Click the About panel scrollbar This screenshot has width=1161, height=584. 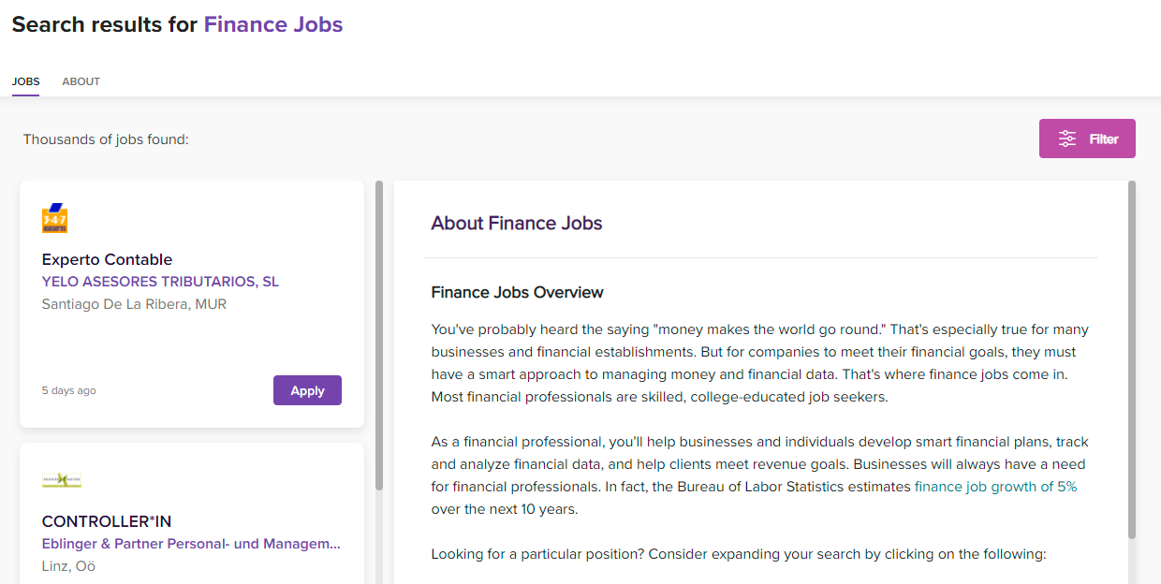tap(1132, 359)
